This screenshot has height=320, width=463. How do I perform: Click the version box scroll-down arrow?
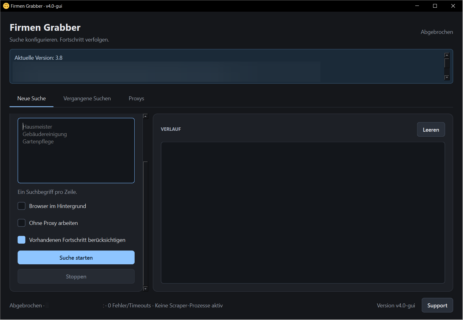tap(447, 78)
